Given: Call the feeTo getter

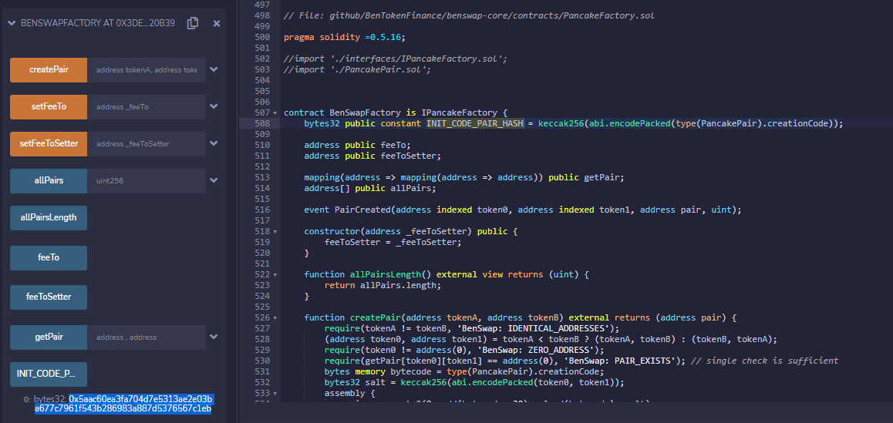Looking at the screenshot, I should point(49,258).
